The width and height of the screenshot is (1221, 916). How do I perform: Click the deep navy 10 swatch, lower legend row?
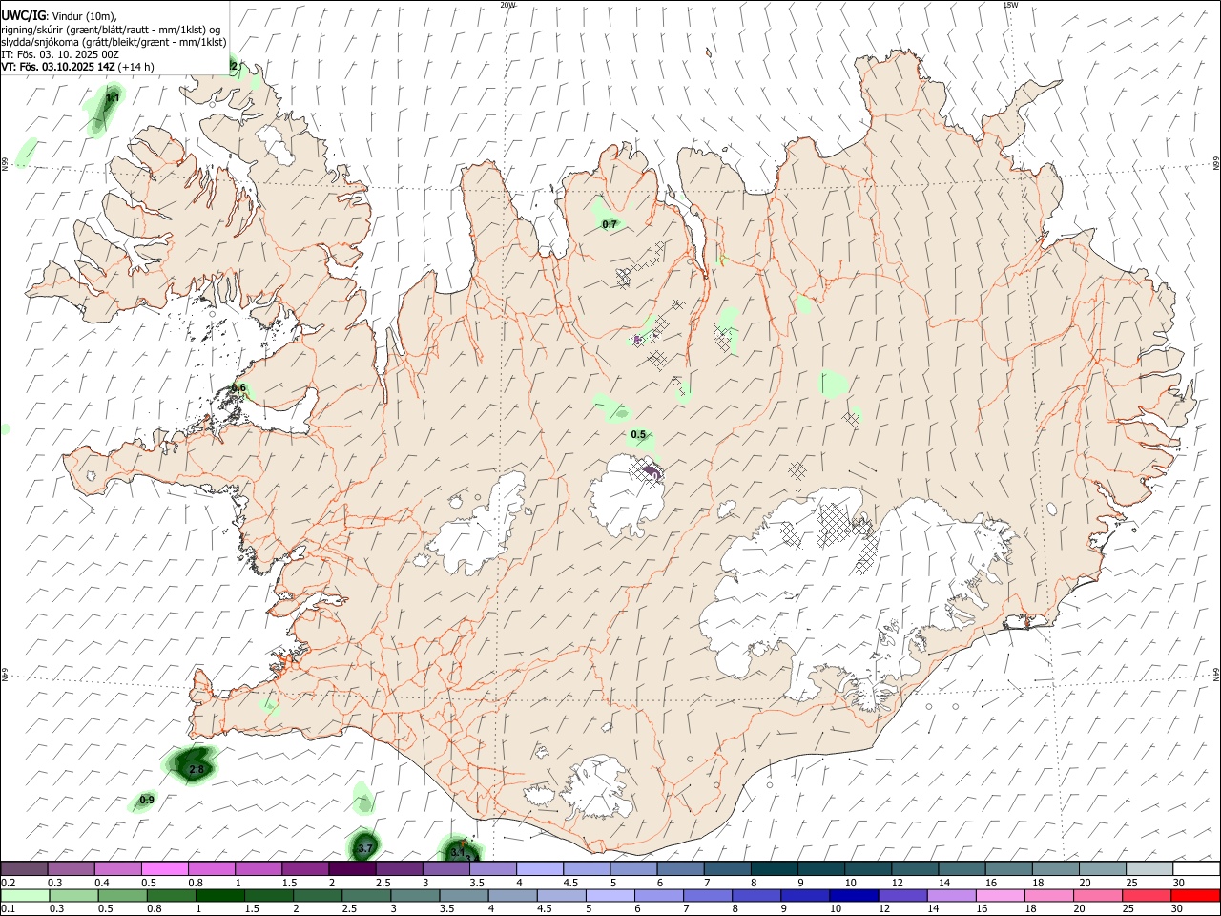coord(854,895)
